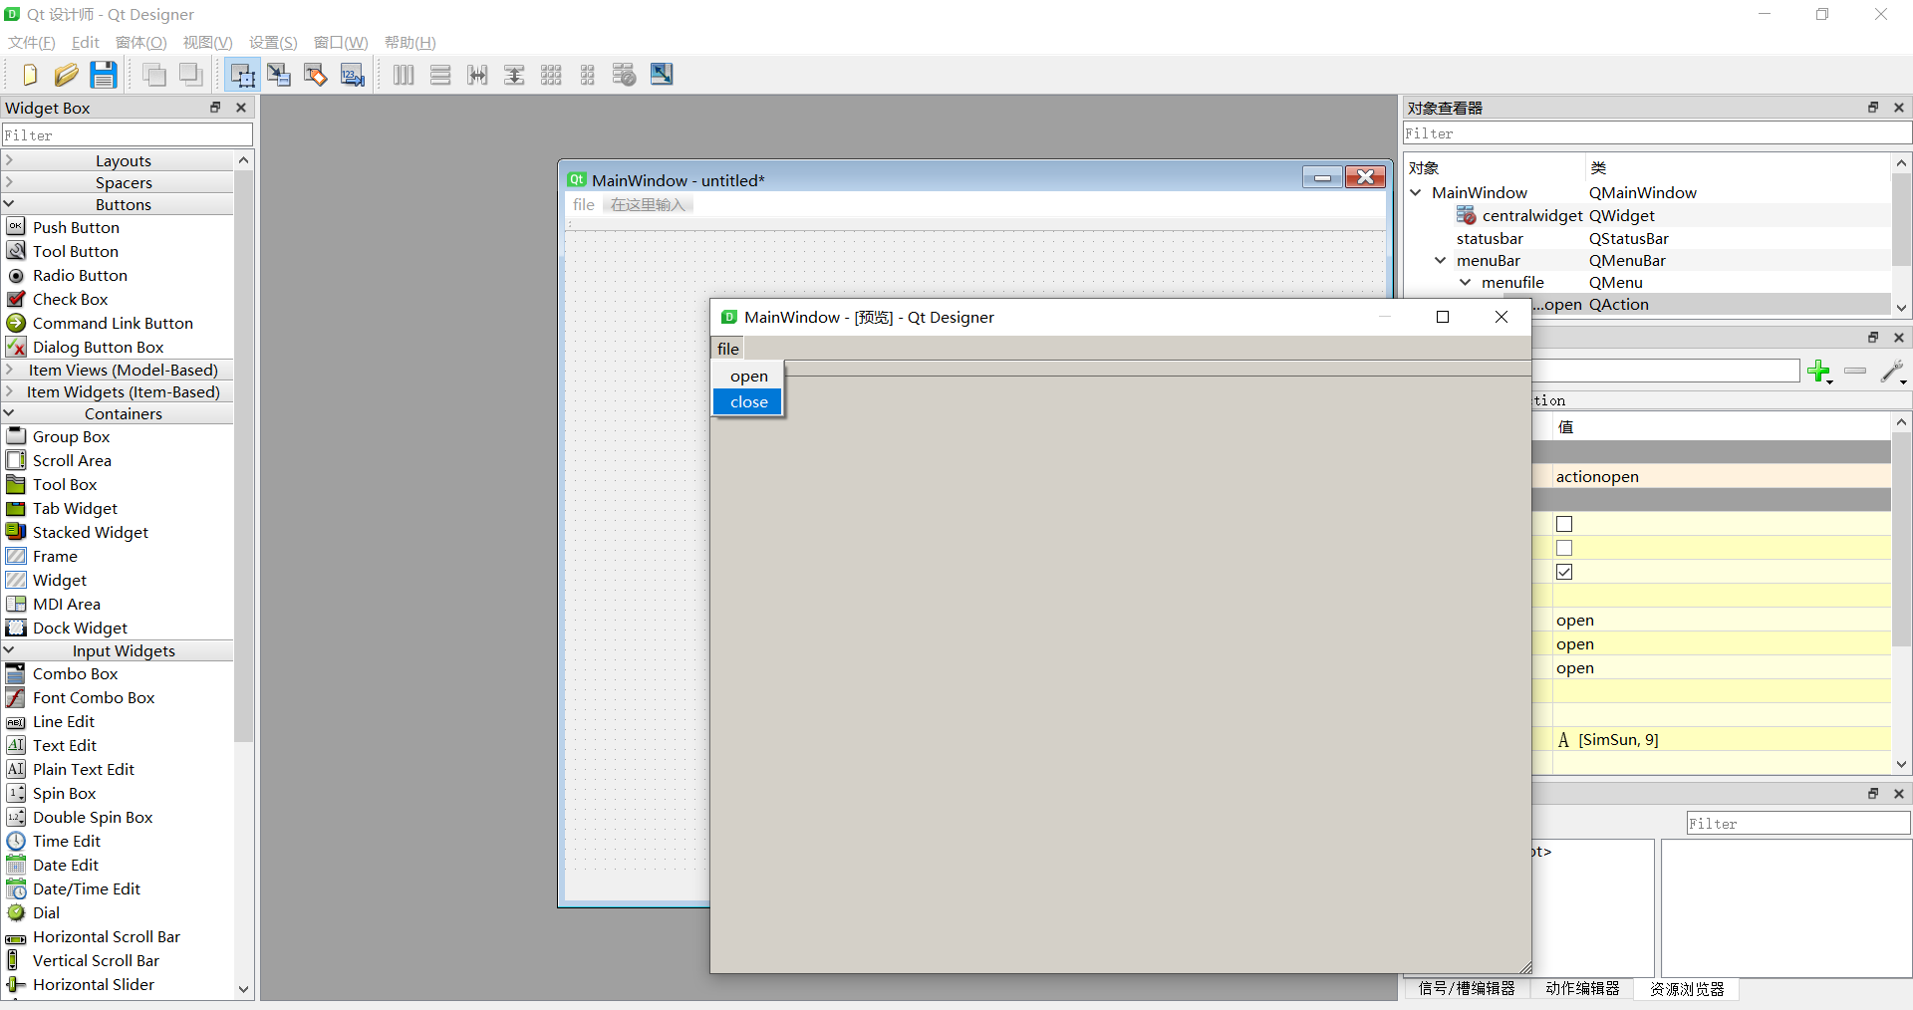
Task: Apply Lay Out Horizontally in Splitter
Action: point(477,75)
